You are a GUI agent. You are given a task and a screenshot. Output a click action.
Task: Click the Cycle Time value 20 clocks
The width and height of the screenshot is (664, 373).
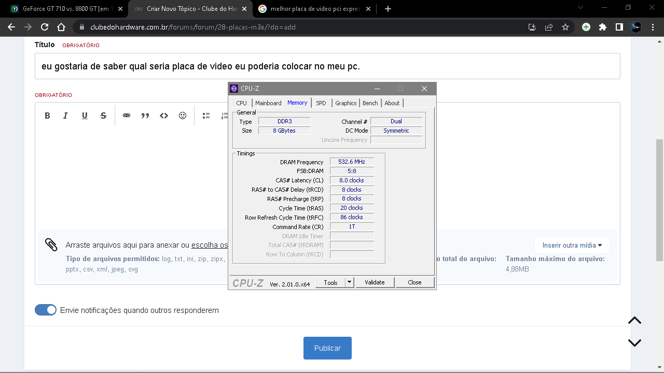pos(352,208)
